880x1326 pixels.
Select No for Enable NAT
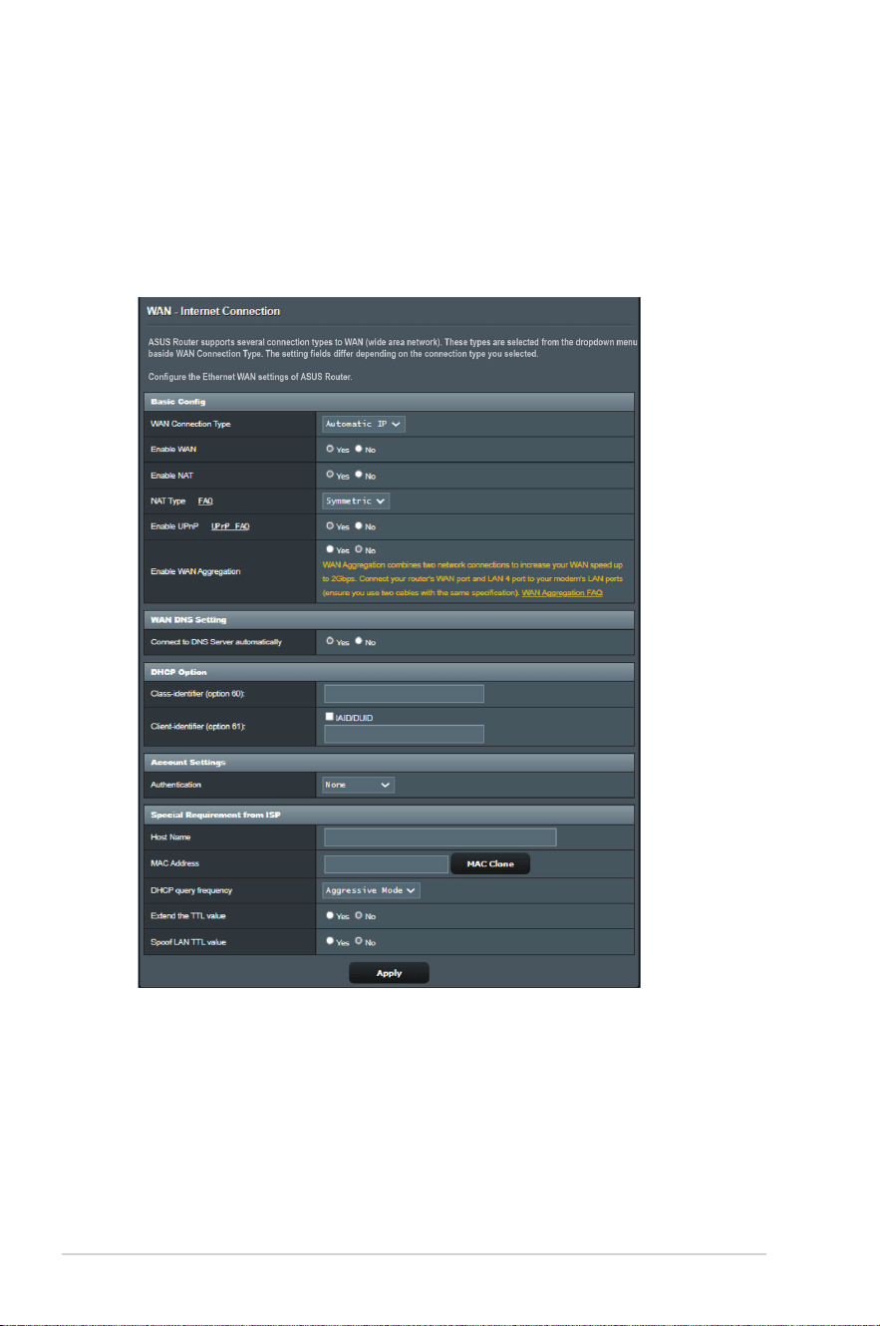(x=358, y=475)
